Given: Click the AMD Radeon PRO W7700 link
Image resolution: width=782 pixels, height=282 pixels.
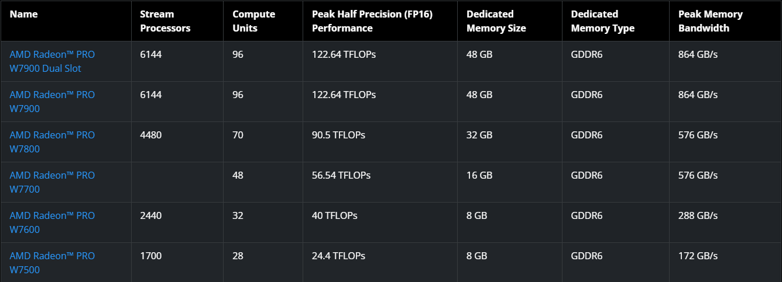Looking at the screenshot, I should (52, 182).
